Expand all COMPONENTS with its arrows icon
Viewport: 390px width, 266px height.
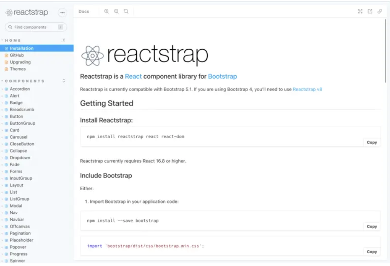click(x=64, y=81)
